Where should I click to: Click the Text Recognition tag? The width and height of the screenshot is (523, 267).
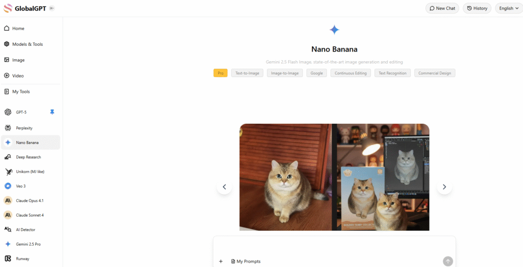click(393, 73)
